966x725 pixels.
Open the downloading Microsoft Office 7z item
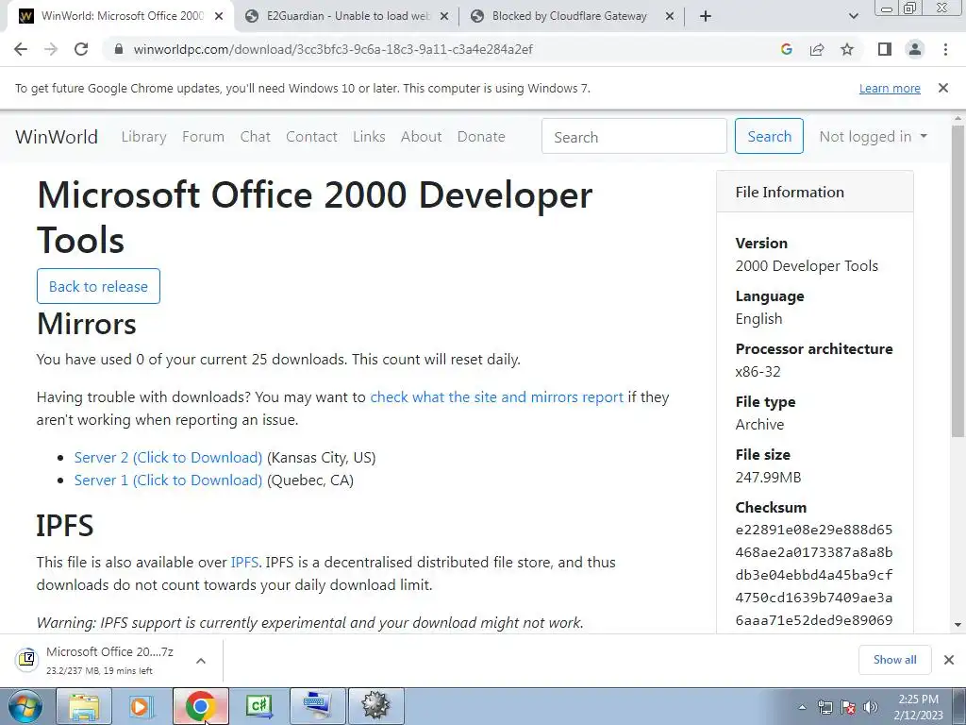pos(109,660)
